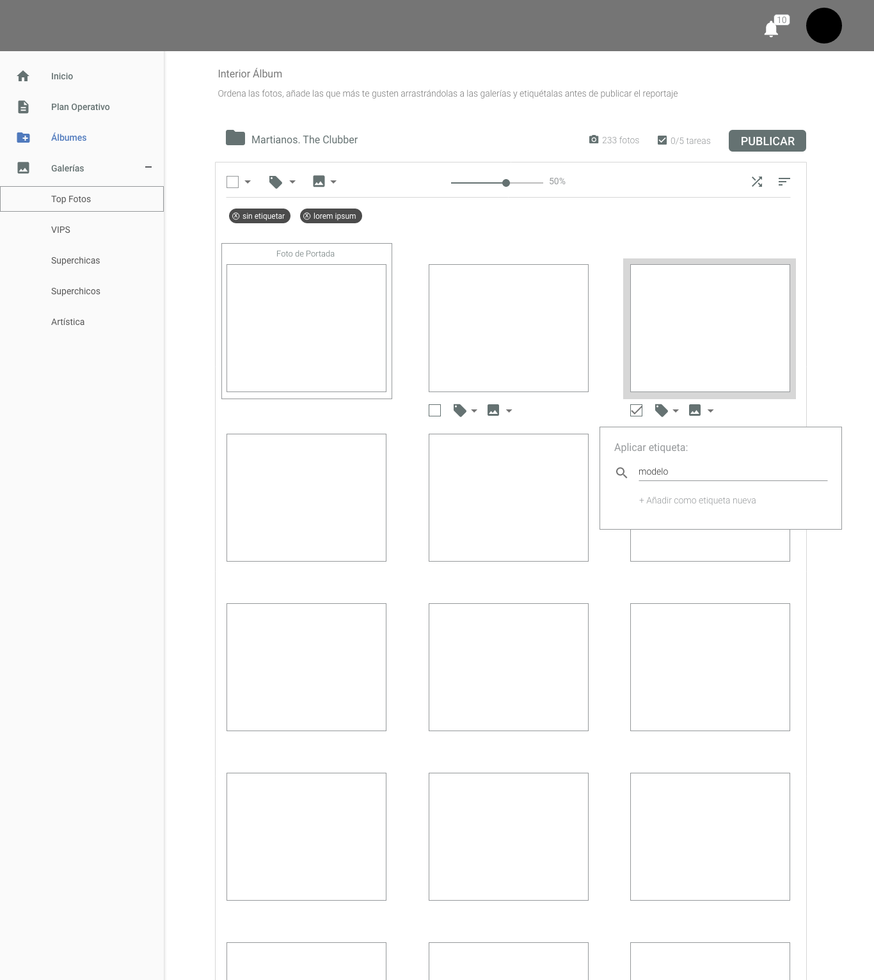Click the tag icon in the top toolbar
The width and height of the screenshot is (874, 980).
276,182
